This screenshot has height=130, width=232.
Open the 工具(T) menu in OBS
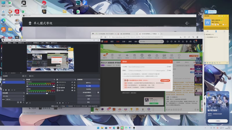pyautogui.click(x=42, y=43)
